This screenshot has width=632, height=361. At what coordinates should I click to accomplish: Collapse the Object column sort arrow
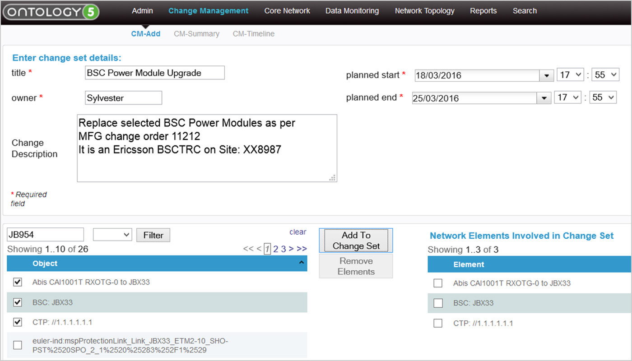pos(302,264)
